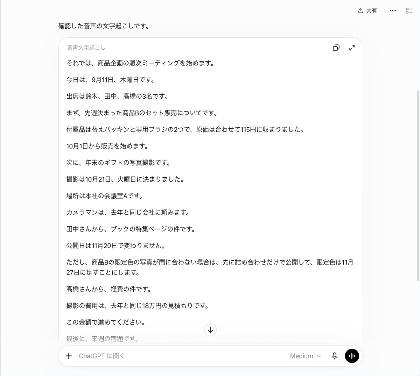Viewport: 420px width, 376px height.
Task: Click line この金額で進めてください。
Action: [x=106, y=322]
